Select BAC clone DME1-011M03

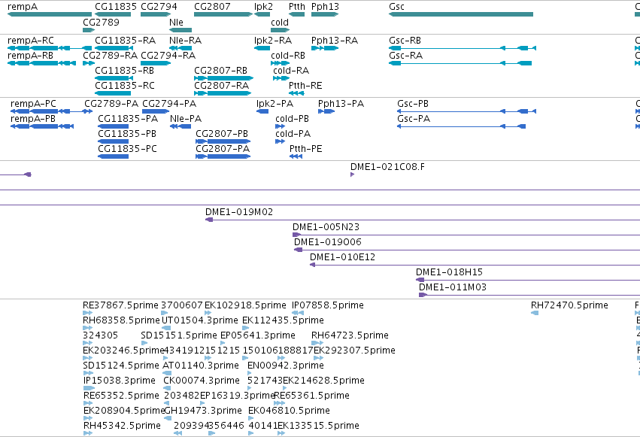(x=529, y=295)
